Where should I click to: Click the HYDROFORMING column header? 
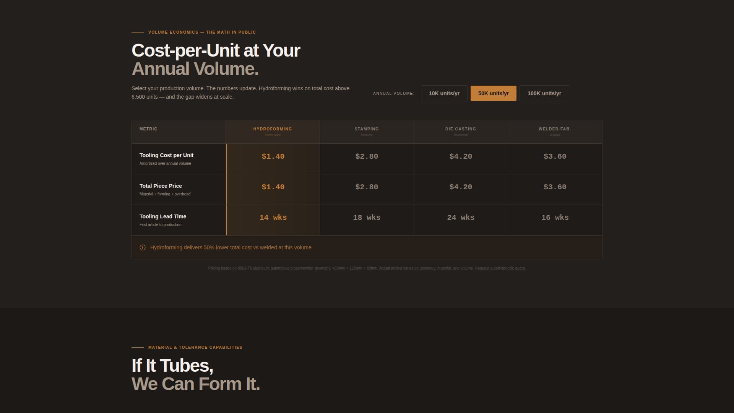click(x=273, y=129)
